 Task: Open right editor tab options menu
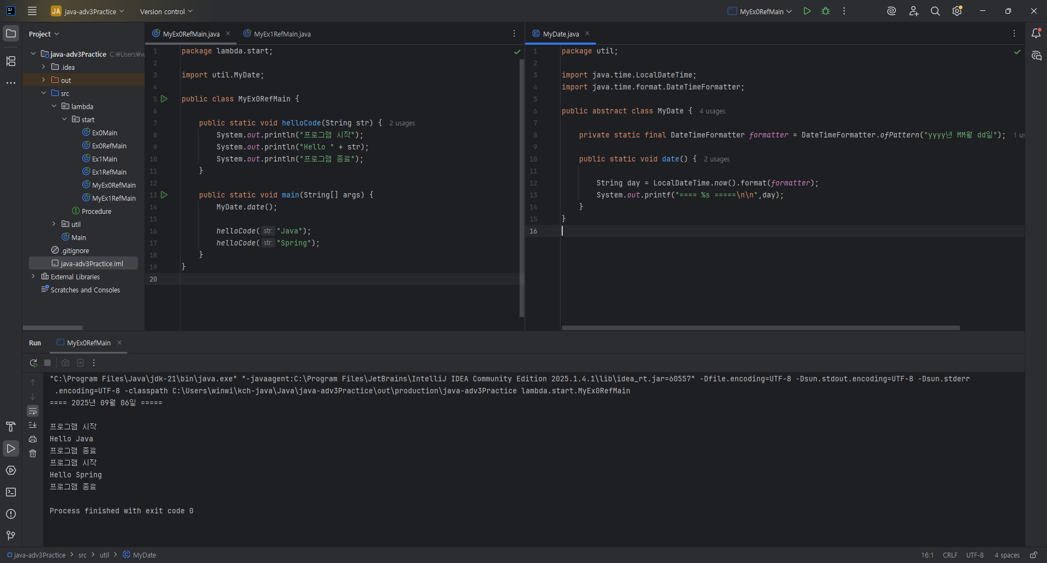[1014, 34]
